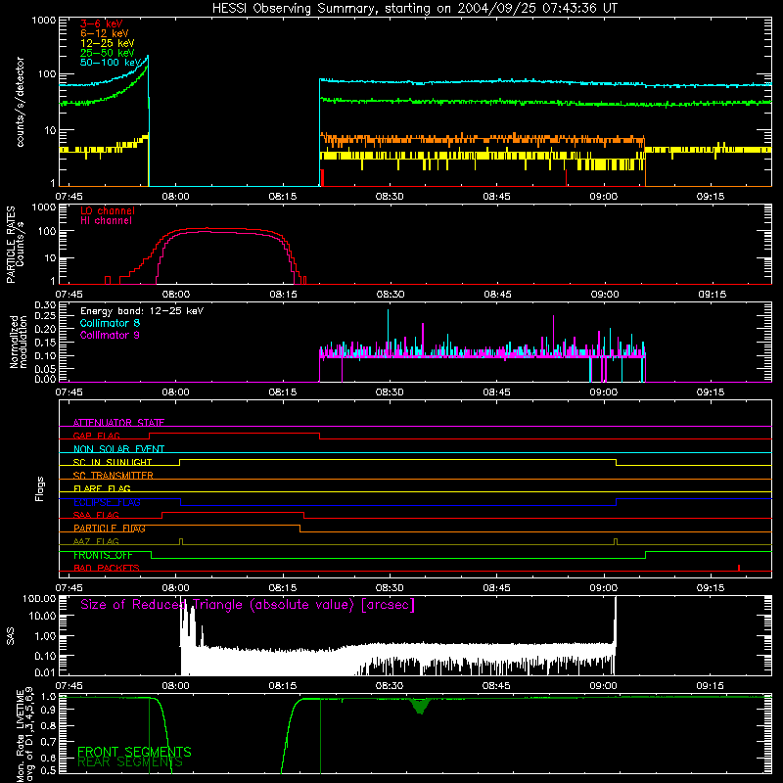This screenshot has height=783, width=783.
Task: Click the 0.05 value on modulation axis
Action: click(x=46, y=369)
